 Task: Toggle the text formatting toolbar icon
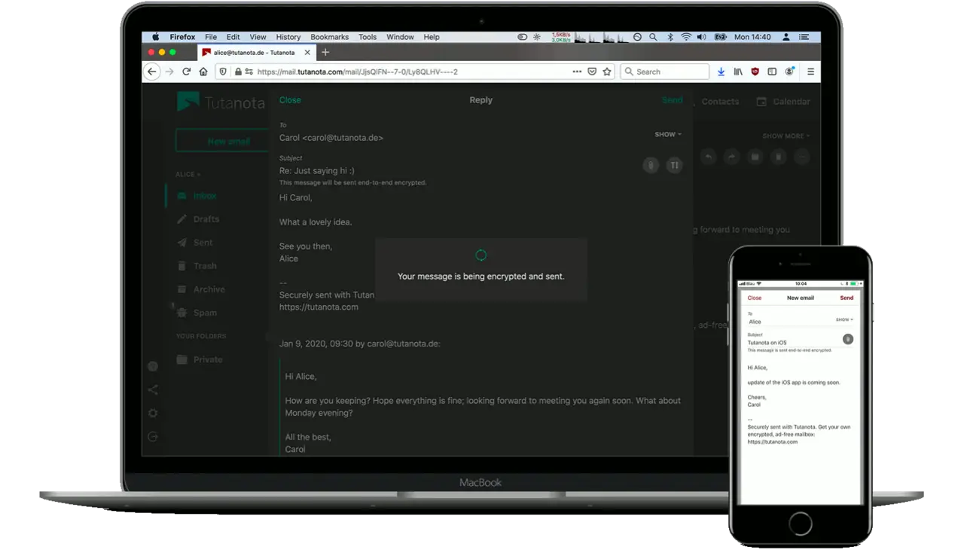pyautogui.click(x=674, y=165)
